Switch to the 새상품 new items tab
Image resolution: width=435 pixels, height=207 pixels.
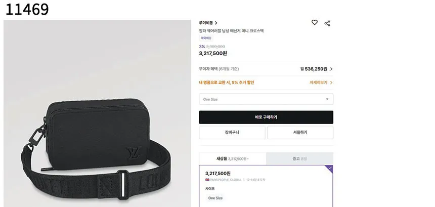[232, 159]
